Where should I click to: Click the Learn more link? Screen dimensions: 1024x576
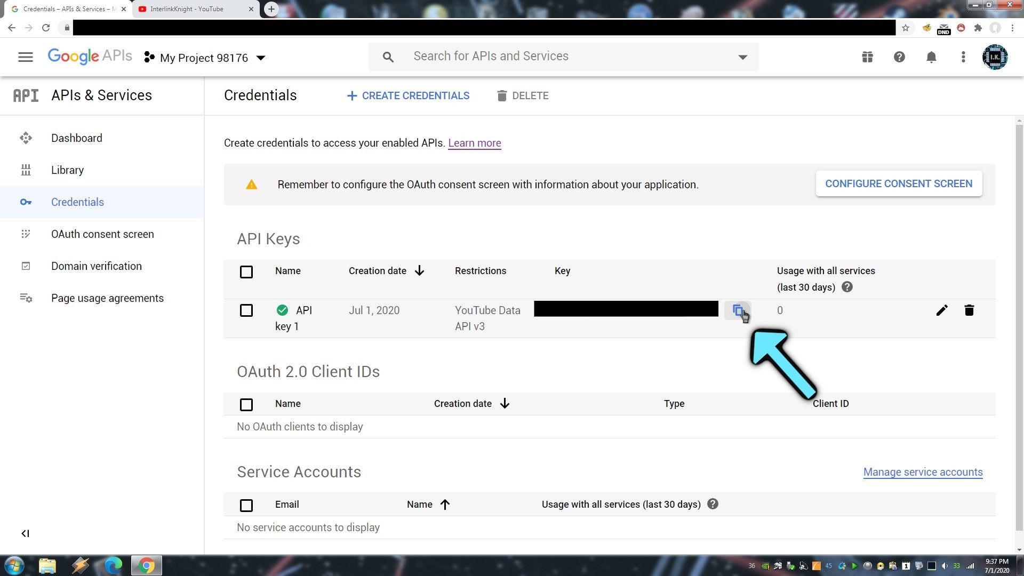point(475,143)
